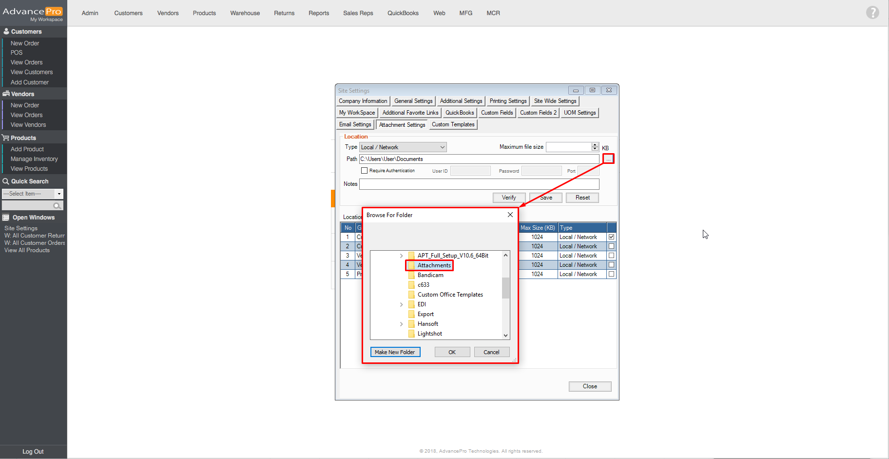Screen dimensions: 889x459
Task: Click the Make New Folder button
Action: 395,352
